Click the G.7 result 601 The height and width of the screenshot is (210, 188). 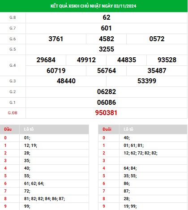tap(106, 28)
